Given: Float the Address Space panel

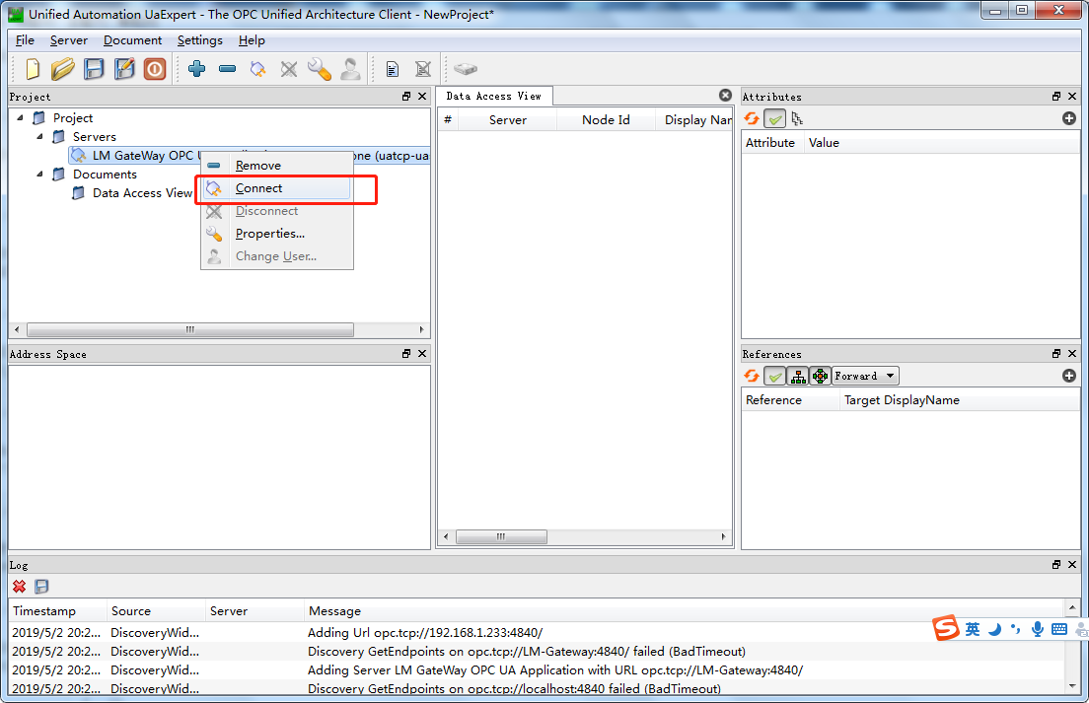Looking at the screenshot, I should pyautogui.click(x=406, y=354).
